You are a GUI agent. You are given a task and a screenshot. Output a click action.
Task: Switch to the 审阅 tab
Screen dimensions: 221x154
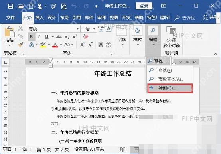[x=101, y=18]
